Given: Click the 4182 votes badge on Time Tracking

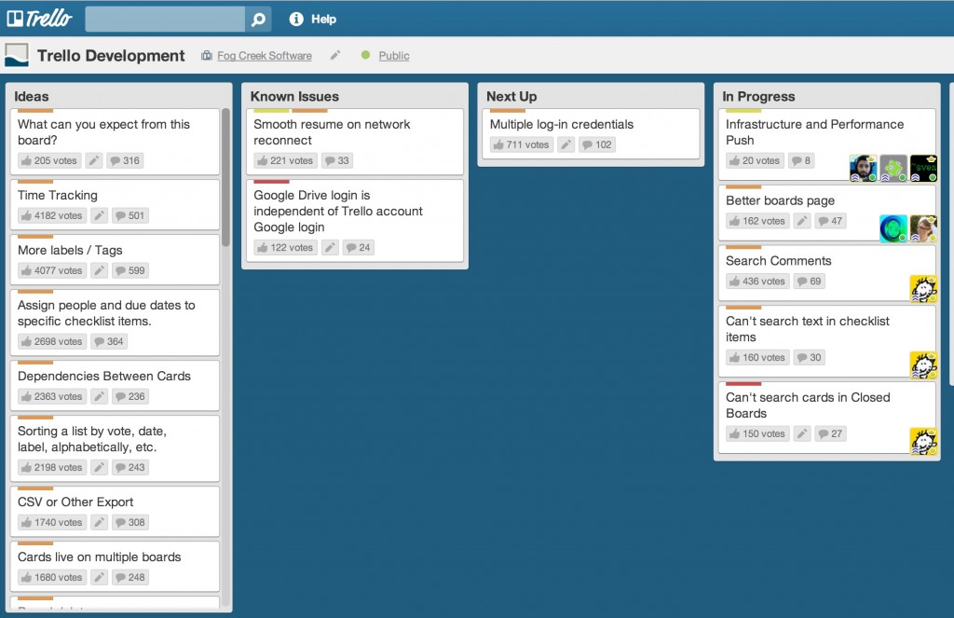Looking at the screenshot, I should click(x=52, y=215).
